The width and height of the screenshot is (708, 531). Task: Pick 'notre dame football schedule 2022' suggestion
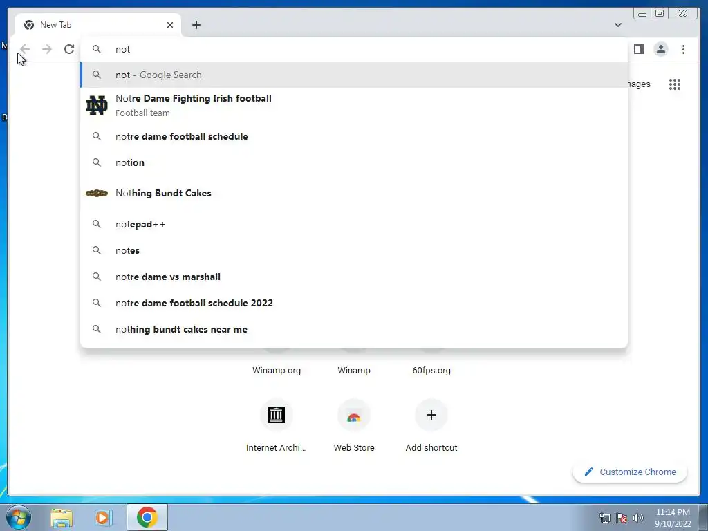354,303
